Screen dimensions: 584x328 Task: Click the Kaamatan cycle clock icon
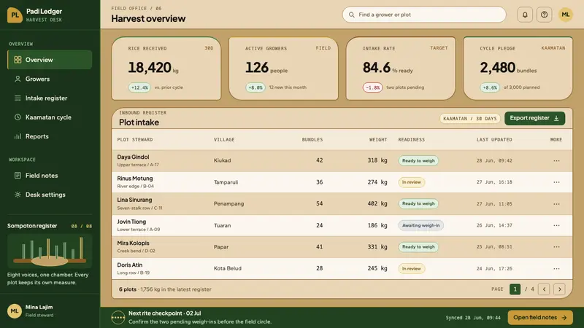click(x=18, y=117)
